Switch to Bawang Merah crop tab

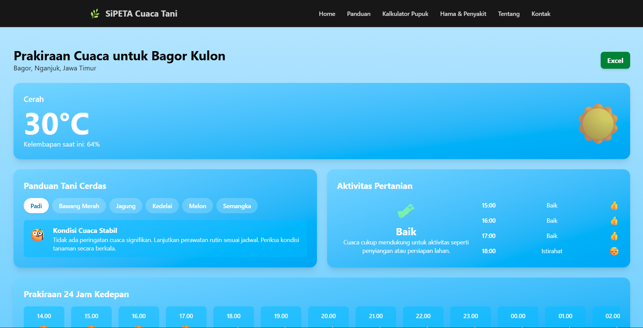[79, 206]
